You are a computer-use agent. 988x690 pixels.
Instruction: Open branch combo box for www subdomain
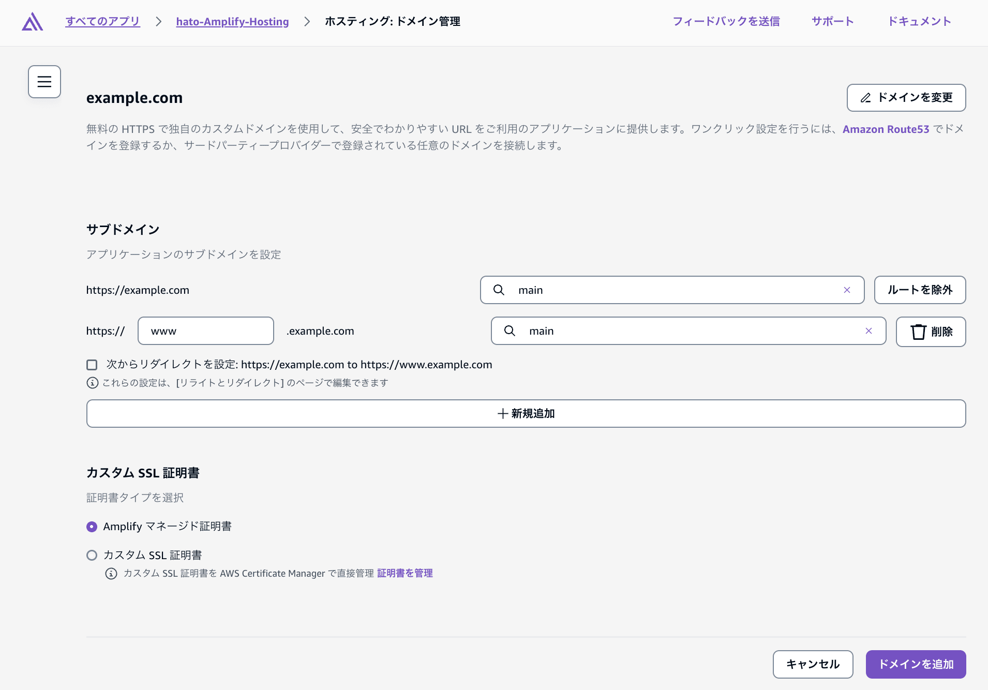[688, 331]
